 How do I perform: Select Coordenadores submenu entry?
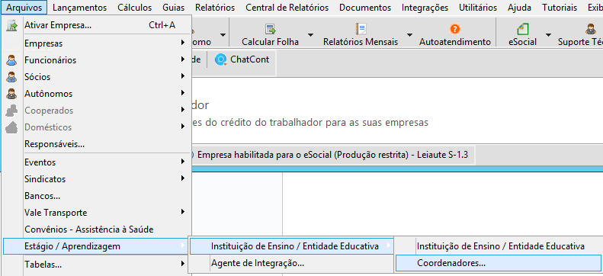[499, 263]
